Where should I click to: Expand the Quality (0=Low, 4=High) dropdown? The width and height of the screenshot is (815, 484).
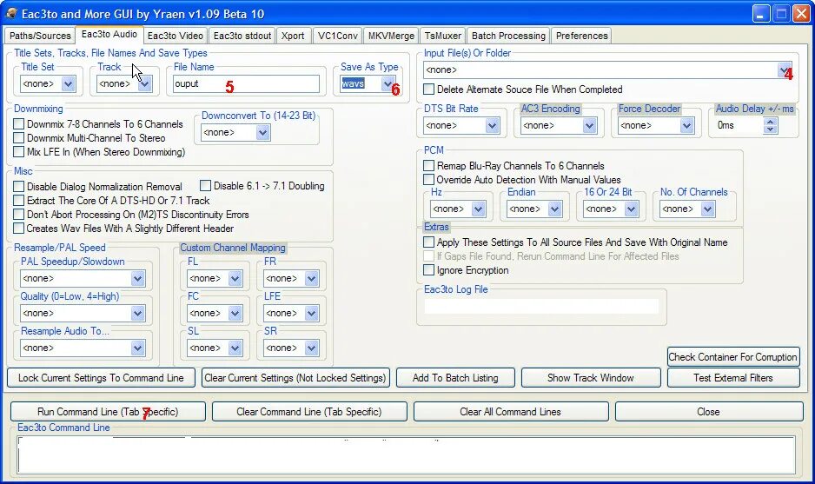tap(138, 314)
